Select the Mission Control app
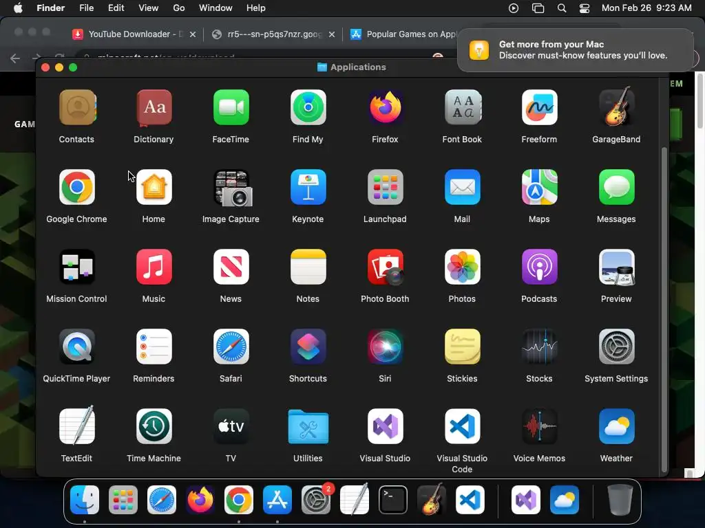The width and height of the screenshot is (705, 528). [77, 267]
